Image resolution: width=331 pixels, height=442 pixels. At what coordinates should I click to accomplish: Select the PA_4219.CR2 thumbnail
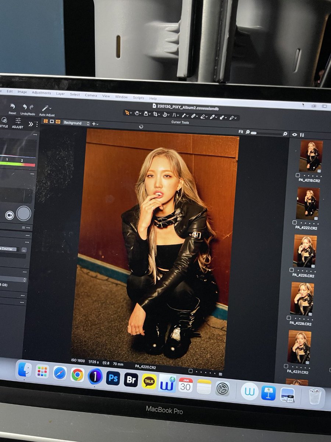coord(311,156)
